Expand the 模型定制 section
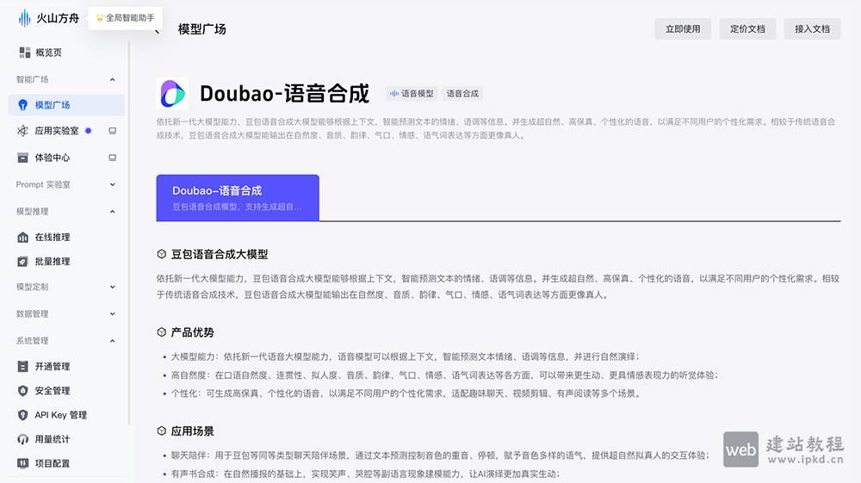The width and height of the screenshot is (861, 483). pyautogui.click(x=112, y=287)
